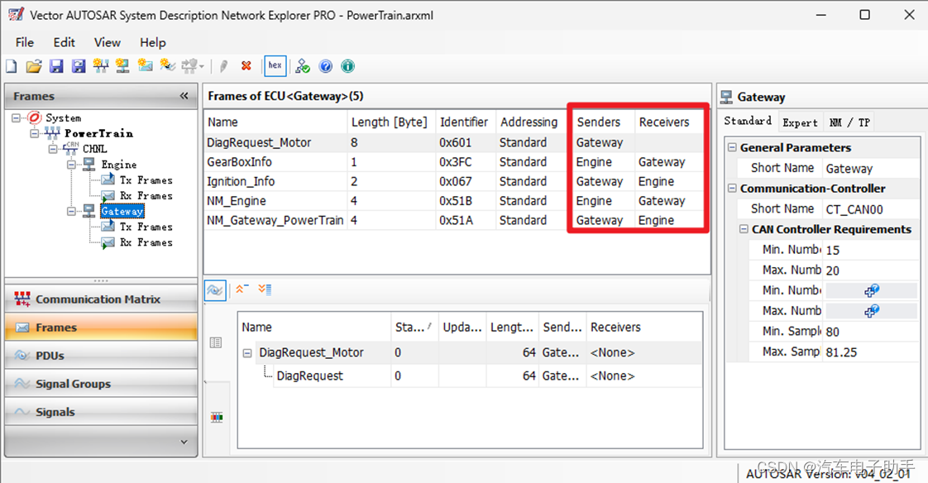Toggle the signal view icon in the lower toolbar
The width and height of the screenshot is (928, 483).
pos(215,290)
